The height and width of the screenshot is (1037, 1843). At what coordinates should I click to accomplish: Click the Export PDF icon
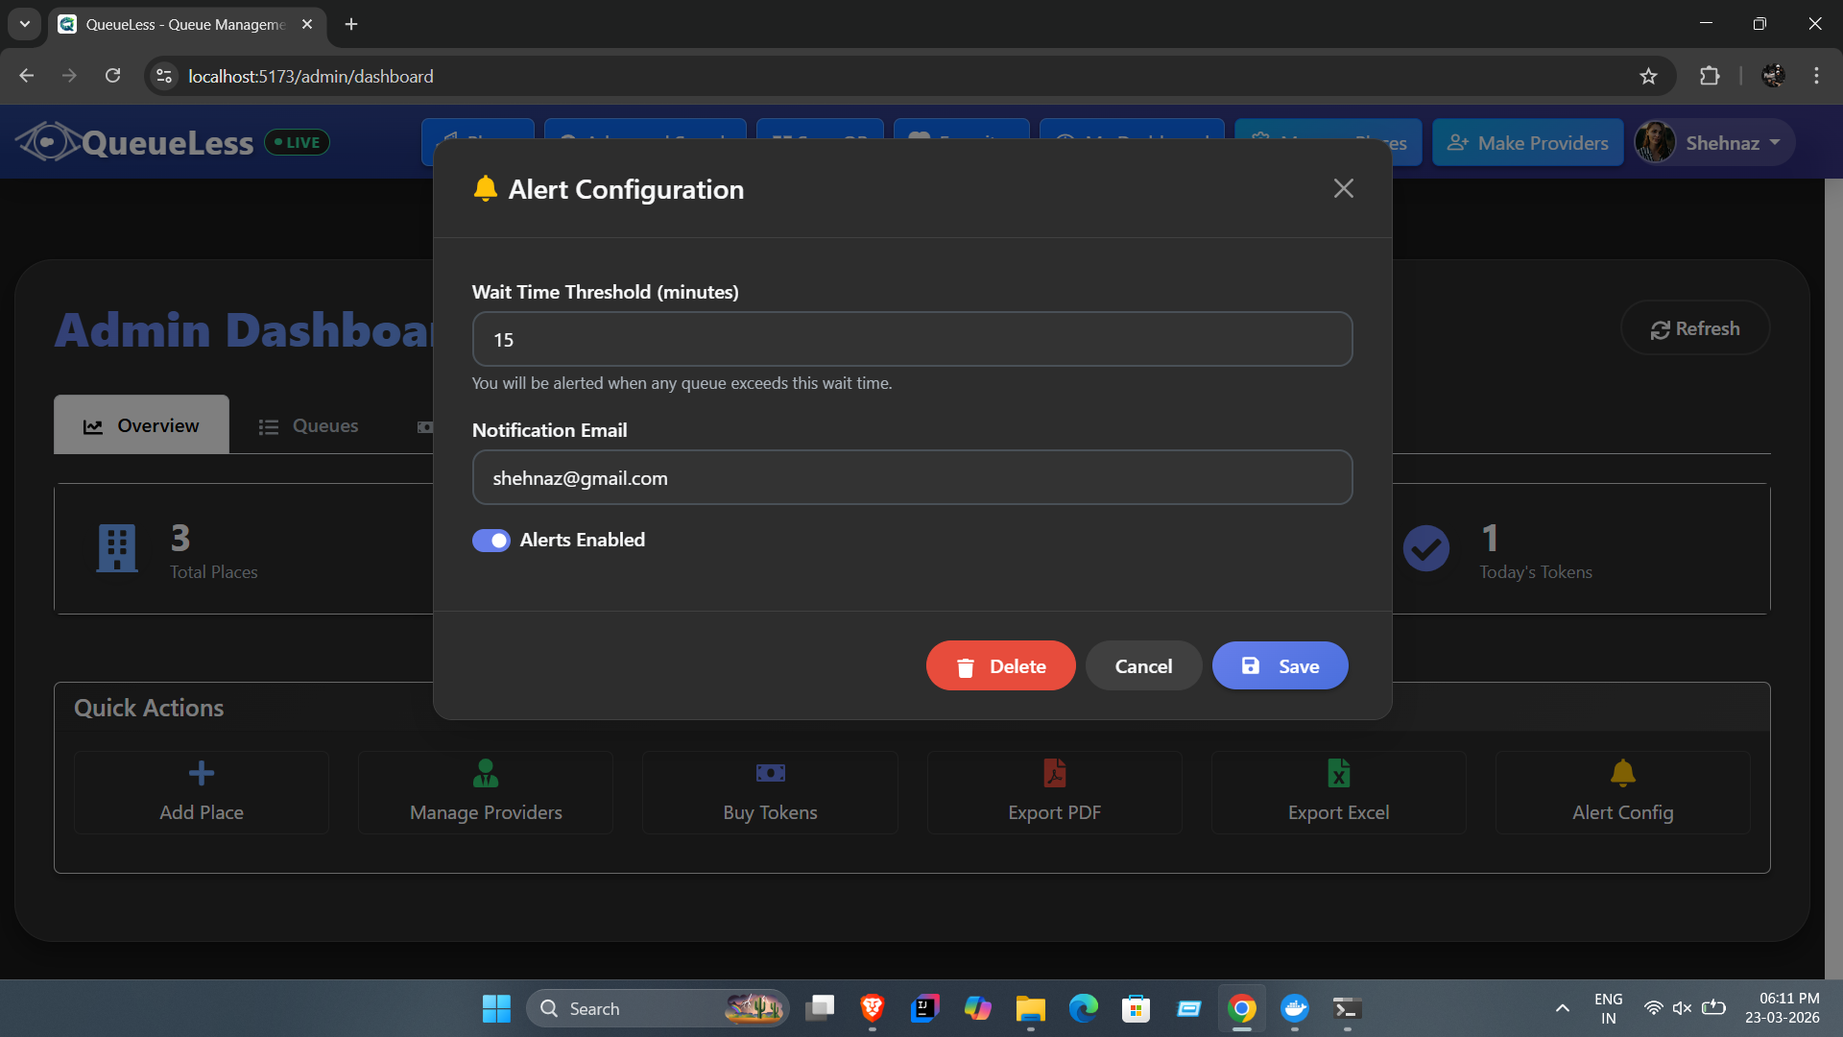1054,773
